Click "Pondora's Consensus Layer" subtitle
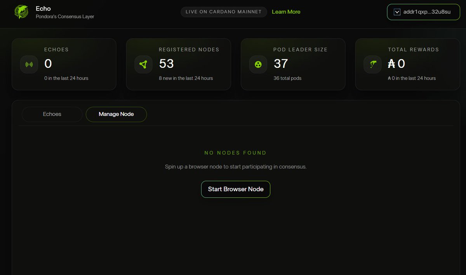 pyautogui.click(x=65, y=17)
